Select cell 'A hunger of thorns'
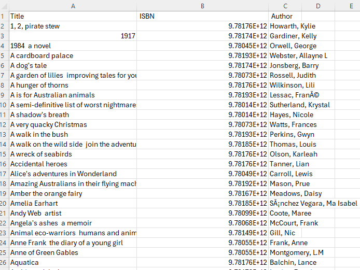The image size is (360, 270). pyautogui.click(x=73, y=86)
